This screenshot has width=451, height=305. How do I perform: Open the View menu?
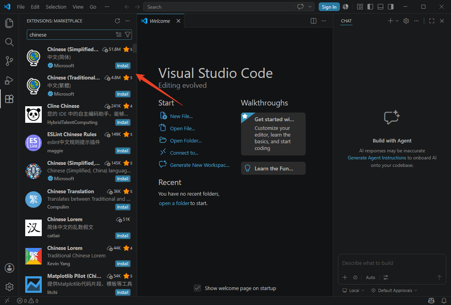(78, 7)
